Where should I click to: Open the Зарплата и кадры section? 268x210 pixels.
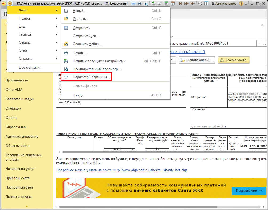coord(20,99)
